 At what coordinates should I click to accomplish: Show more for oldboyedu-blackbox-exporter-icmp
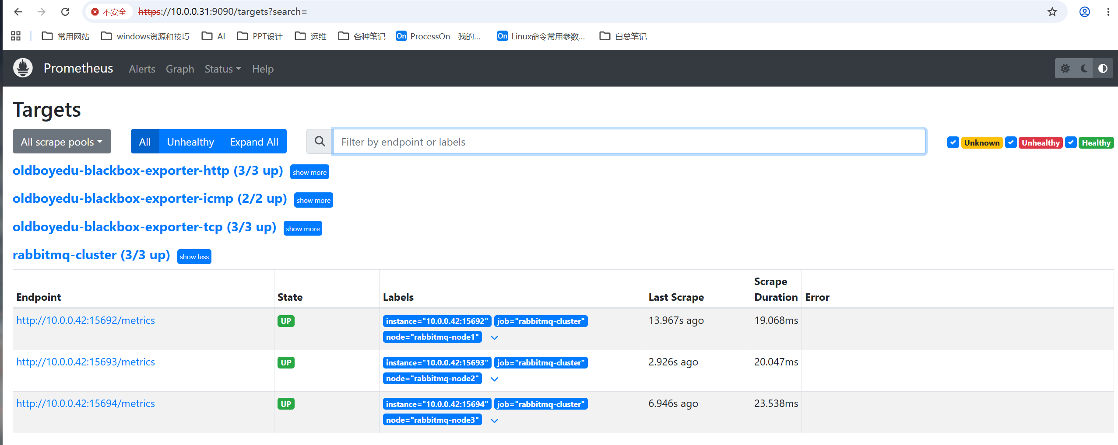coord(313,200)
